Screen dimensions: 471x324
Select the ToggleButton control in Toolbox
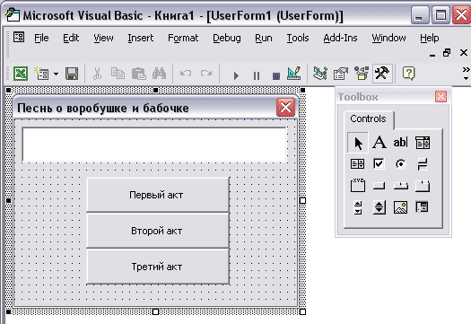coord(423,164)
